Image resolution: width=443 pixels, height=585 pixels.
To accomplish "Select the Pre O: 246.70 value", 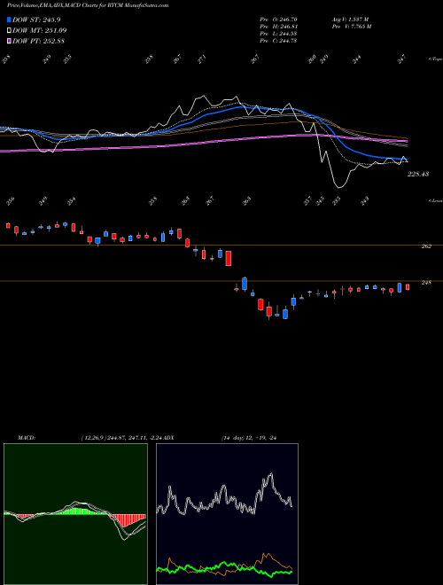I will point(278,19).
